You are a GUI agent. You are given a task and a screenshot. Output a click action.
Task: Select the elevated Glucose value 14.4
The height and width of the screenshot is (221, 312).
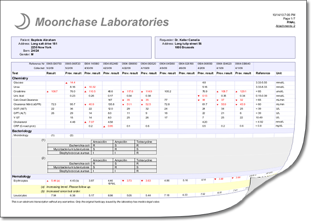[x=72, y=83]
